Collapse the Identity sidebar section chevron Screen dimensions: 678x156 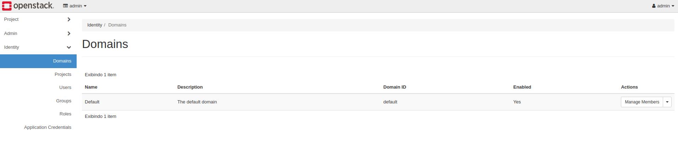point(69,47)
